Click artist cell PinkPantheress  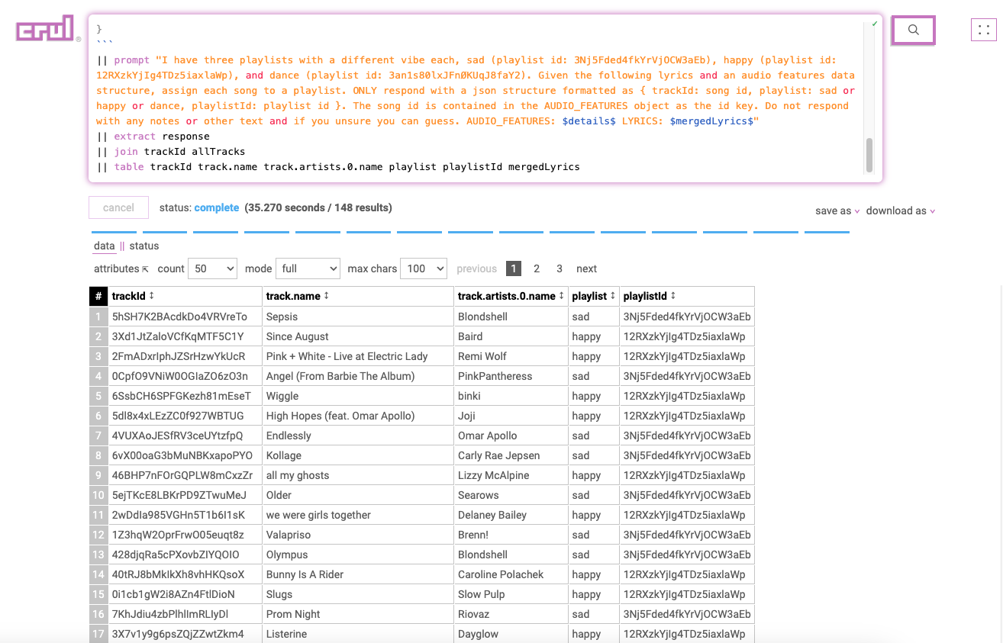click(511, 376)
